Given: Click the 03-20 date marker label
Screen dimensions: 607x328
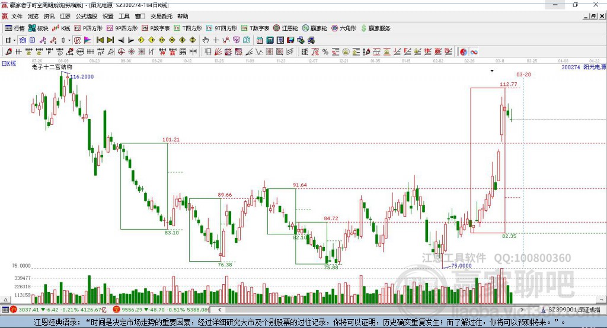Looking at the screenshot, I should pos(524,74).
